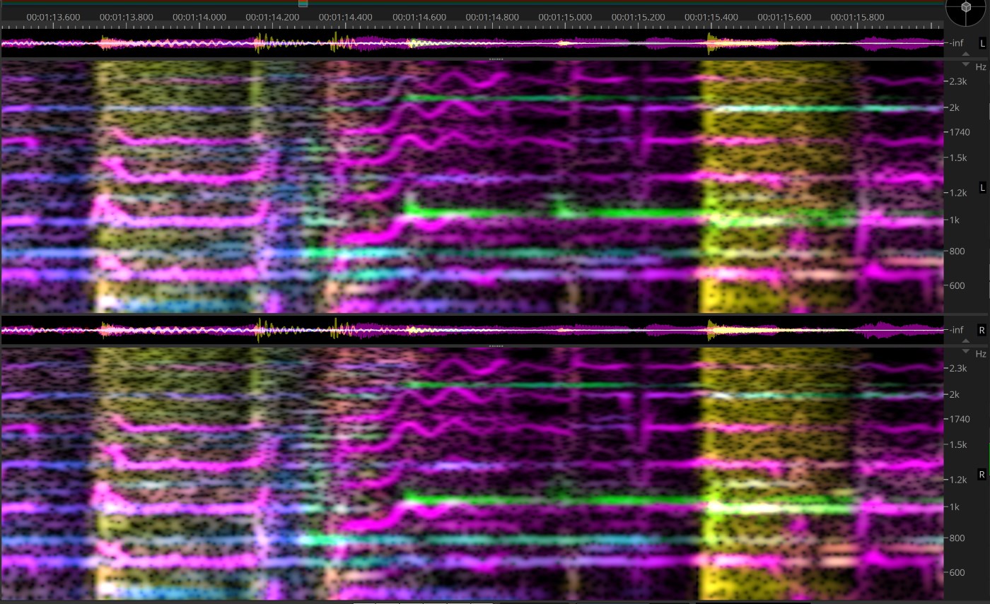The width and height of the screenshot is (990, 604).
Task: Select the L indicator on the left spectrogram scale
Action: pos(982,187)
